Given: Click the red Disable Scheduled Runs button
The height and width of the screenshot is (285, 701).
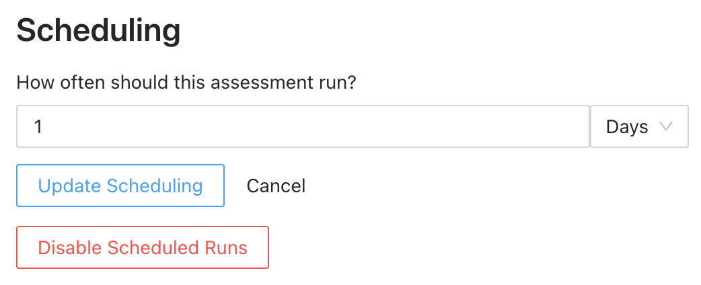Looking at the screenshot, I should coord(143,247).
